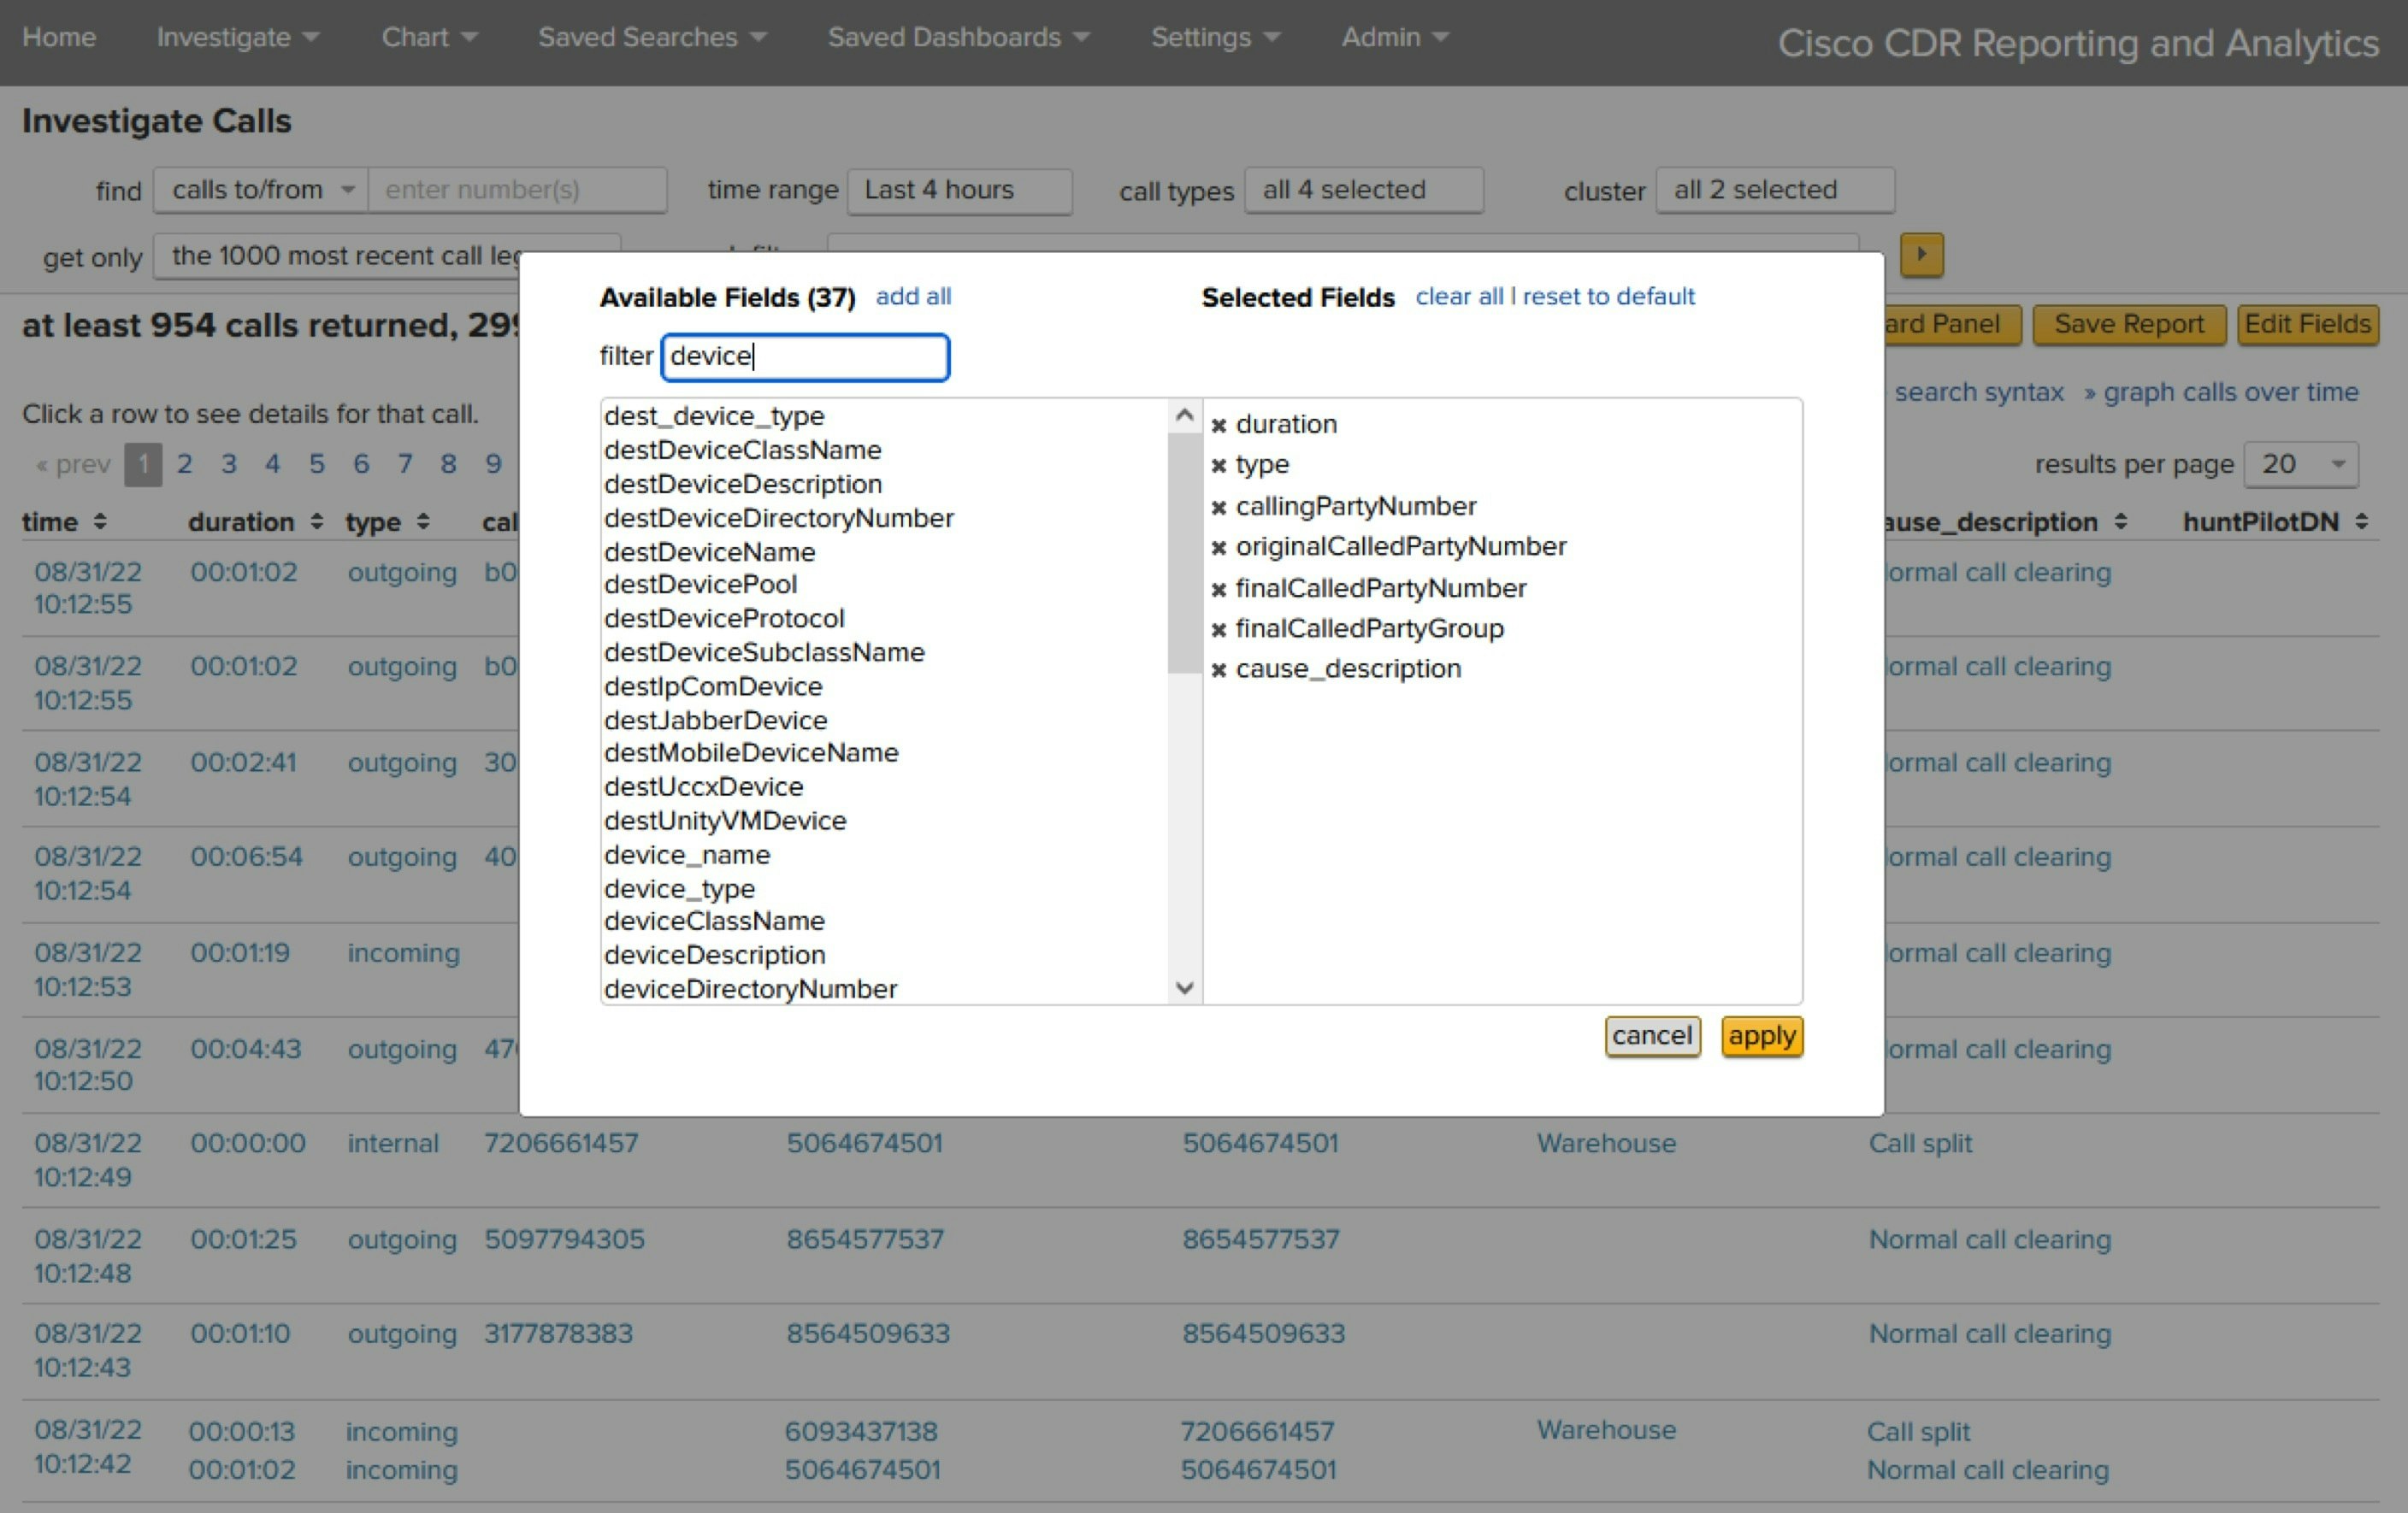Open the time range Last 4 hours selector
The image size is (2408, 1513).
tap(958, 190)
